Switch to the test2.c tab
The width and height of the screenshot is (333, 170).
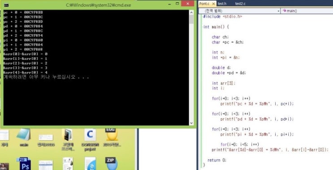[x=240, y=4]
